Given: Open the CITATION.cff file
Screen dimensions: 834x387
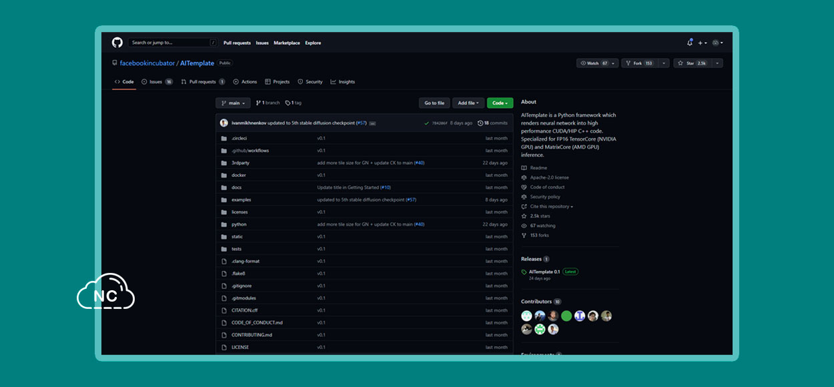Looking at the screenshot, I should tap(244, 310).
